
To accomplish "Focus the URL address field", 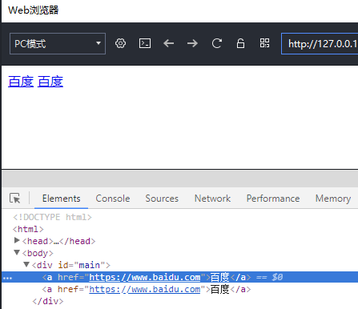I will [320, 44].
